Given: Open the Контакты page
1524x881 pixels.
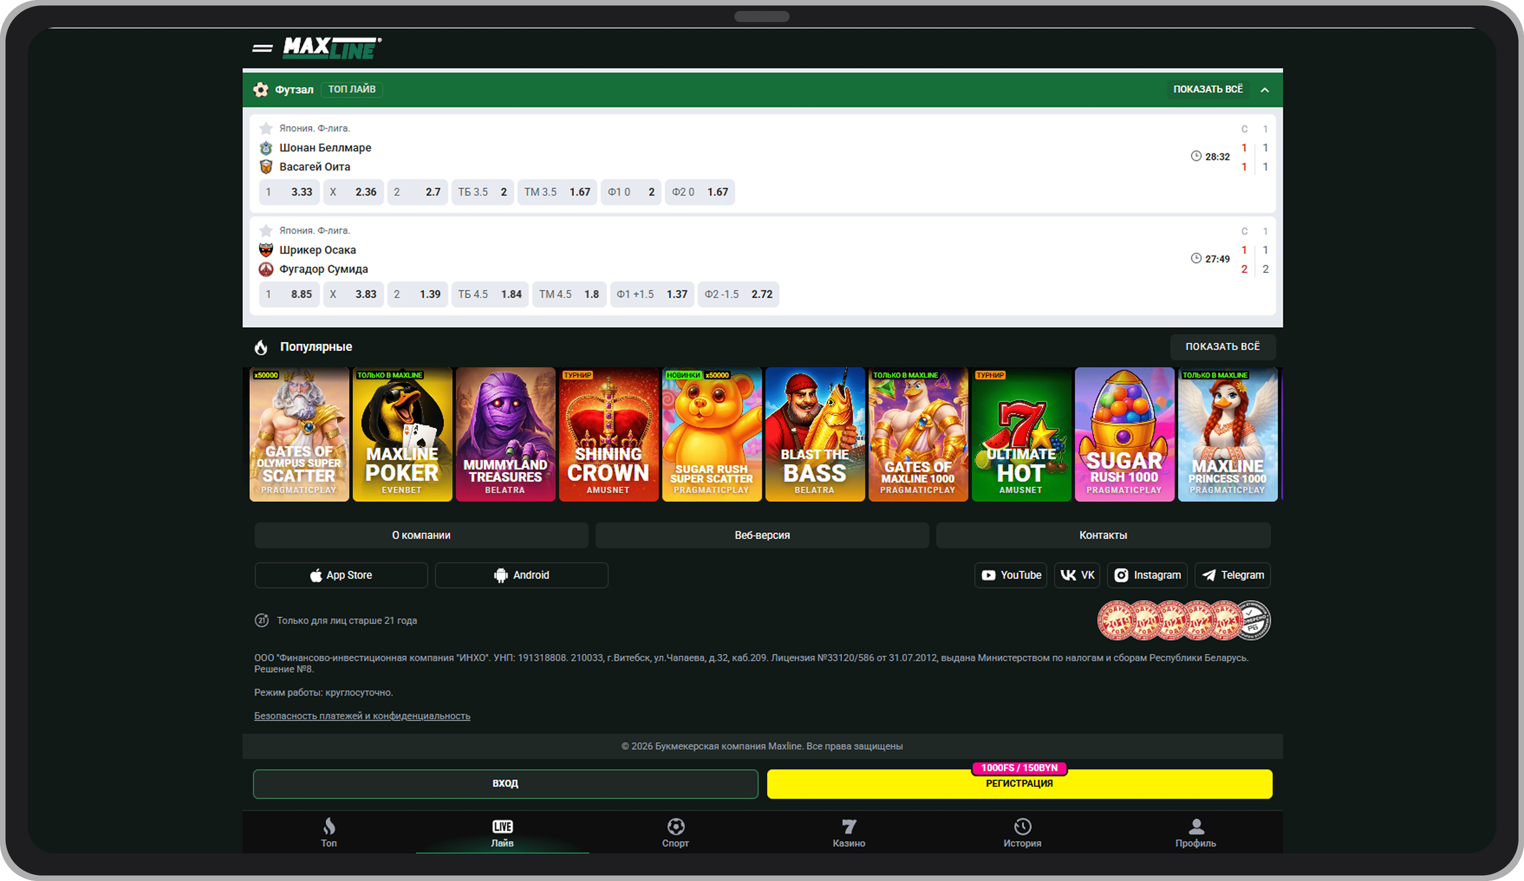Looking at the screenshot, I should pos(1104,536).
